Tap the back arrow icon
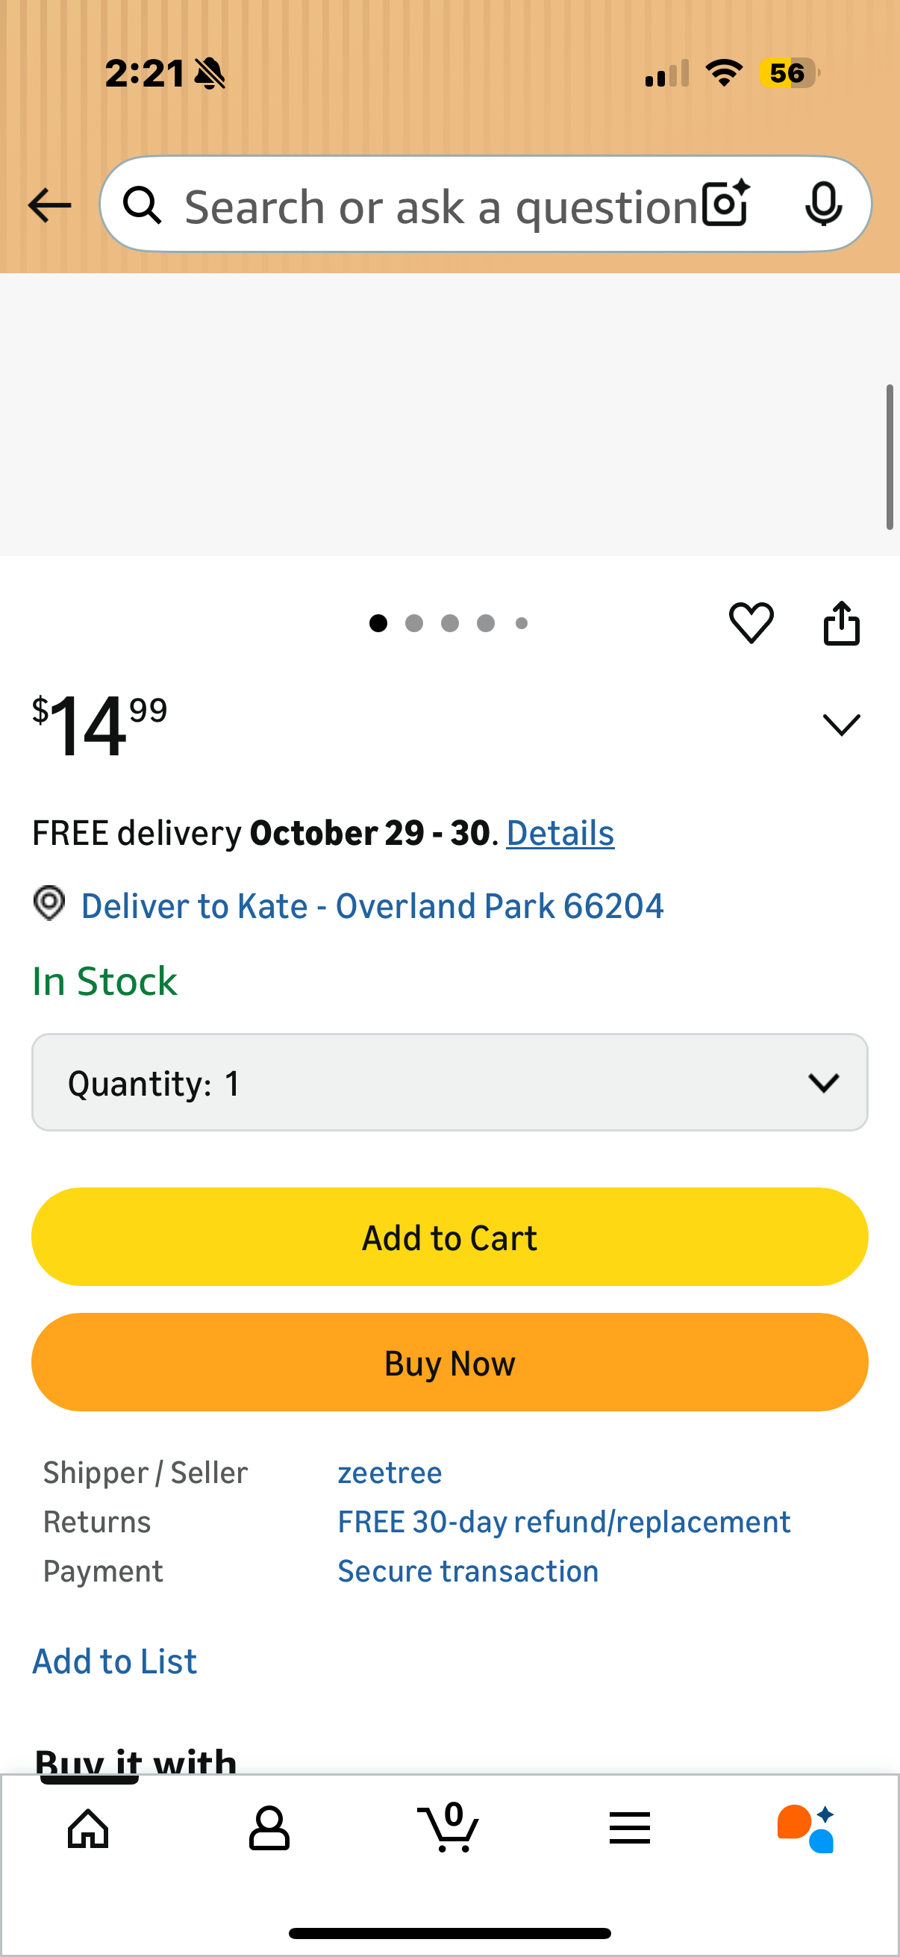 point(49,205)
